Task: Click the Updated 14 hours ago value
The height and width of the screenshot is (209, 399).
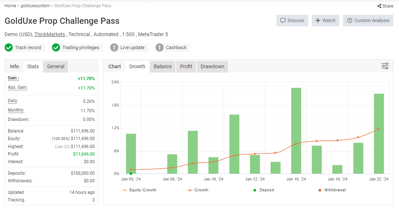Action: coord(82,192)
